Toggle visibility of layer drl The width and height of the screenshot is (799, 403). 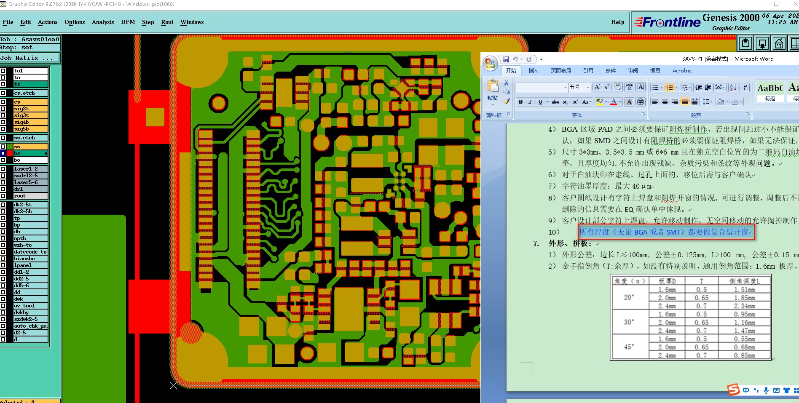tap(3, 189)
